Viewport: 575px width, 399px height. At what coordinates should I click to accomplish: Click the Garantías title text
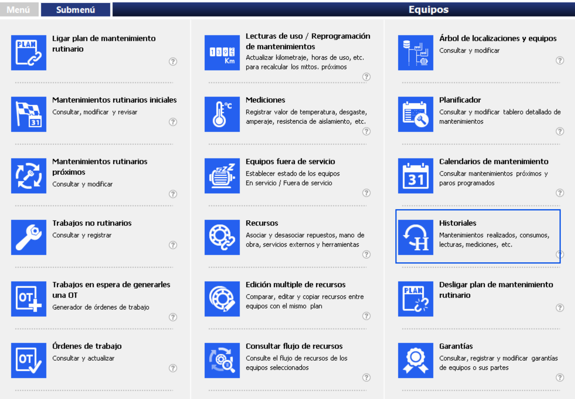pos(456,346)
